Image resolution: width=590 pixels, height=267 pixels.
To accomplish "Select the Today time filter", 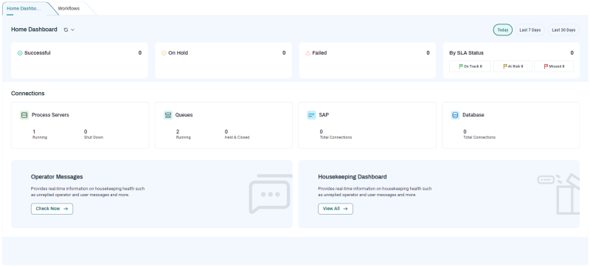I will click(503, 30).
